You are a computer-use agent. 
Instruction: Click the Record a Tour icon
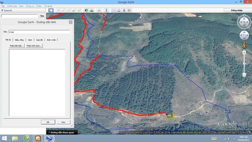tap(79, 10)
